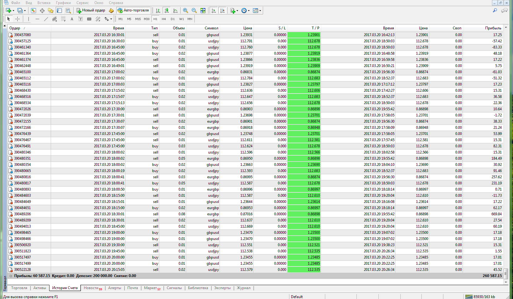Screen dimensions: 513x299
Task: Click the tile windows grid icon
Action: (203, 11)
